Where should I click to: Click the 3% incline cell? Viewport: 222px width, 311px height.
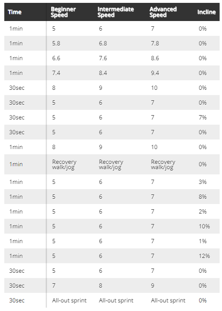coord(202,182)
